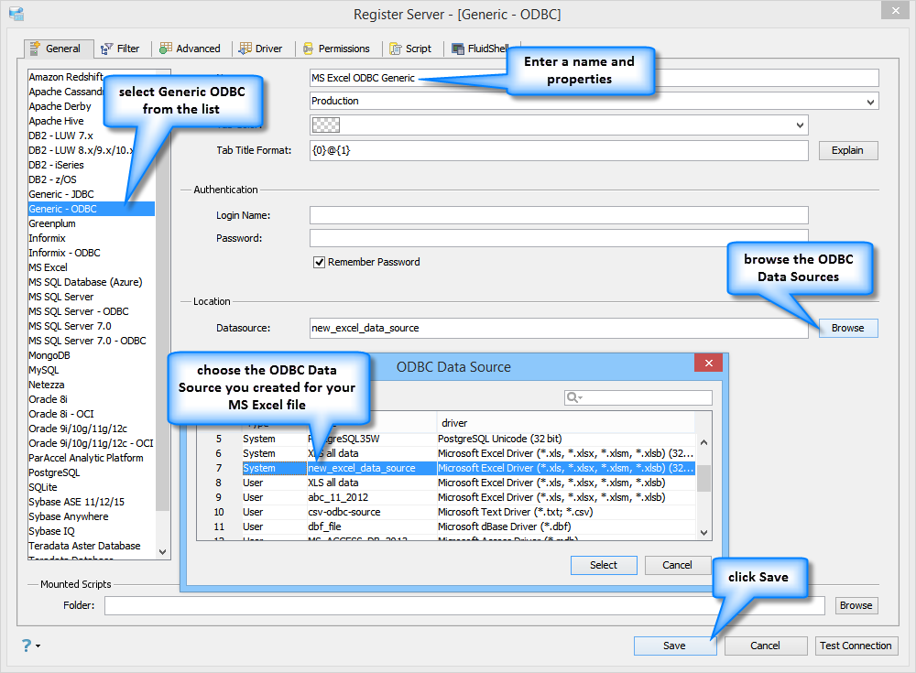Click the Script tab document icon
Image resolution: width=916 pixels, height=673 pixels.
click(396, 49)
